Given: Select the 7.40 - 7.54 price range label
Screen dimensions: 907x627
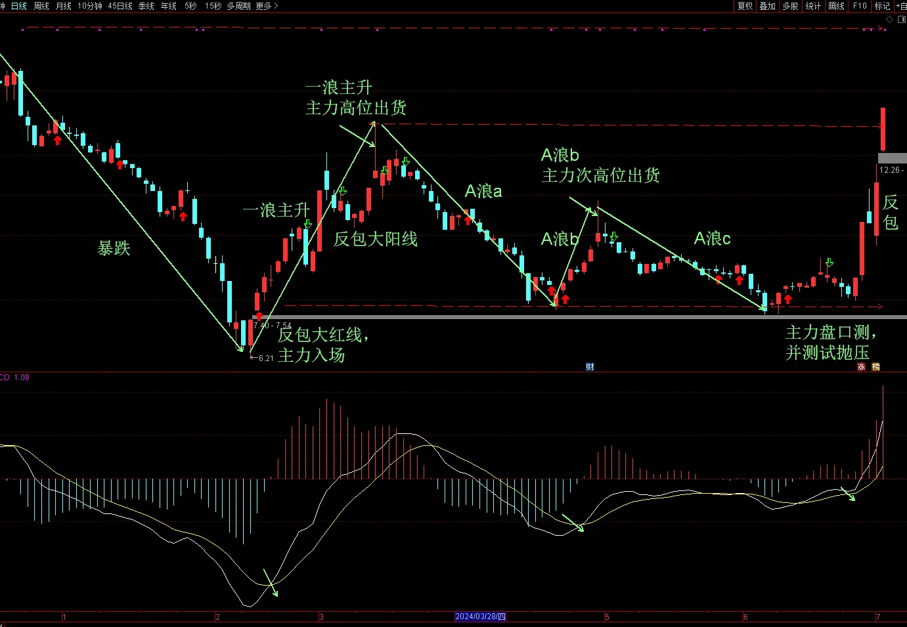Looking at the screenshot, I should pyautogui.click(x=273, y=326).
